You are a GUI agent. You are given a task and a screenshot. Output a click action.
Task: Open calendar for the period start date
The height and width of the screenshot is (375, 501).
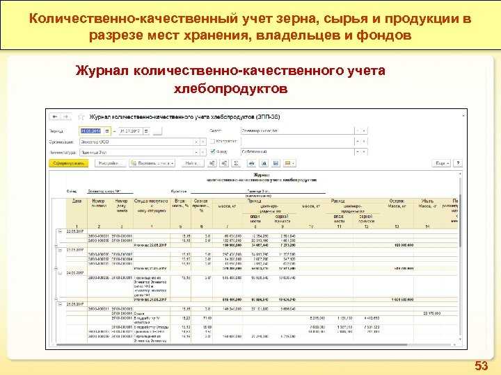[x=106, y=131]
